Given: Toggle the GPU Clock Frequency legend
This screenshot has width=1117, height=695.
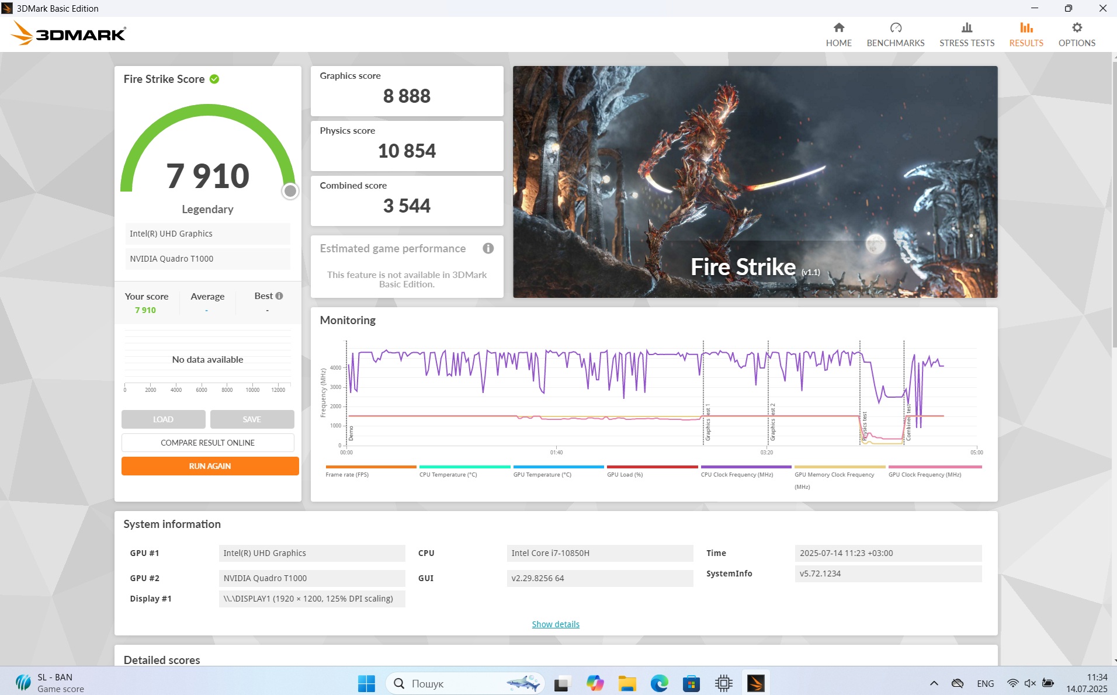Looking at the screenshot, I should tap(935, 471).
